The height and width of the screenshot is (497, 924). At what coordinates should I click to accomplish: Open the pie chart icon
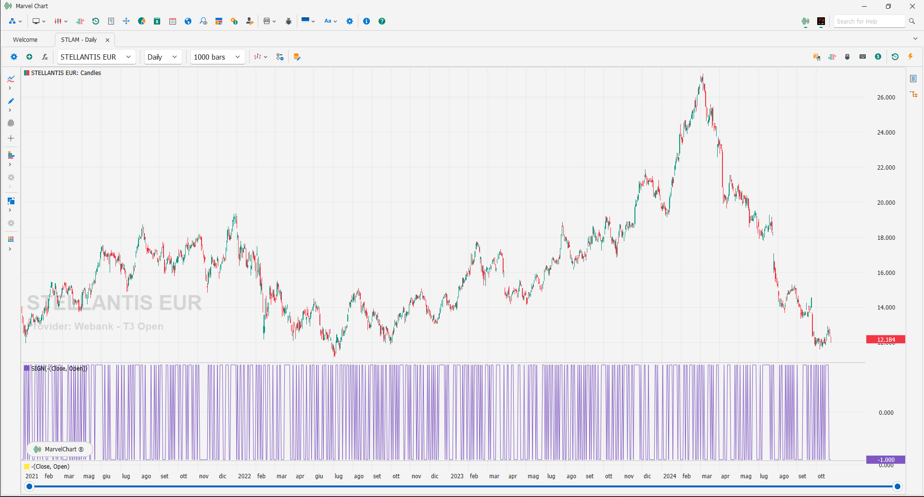[x=142, y=21]
